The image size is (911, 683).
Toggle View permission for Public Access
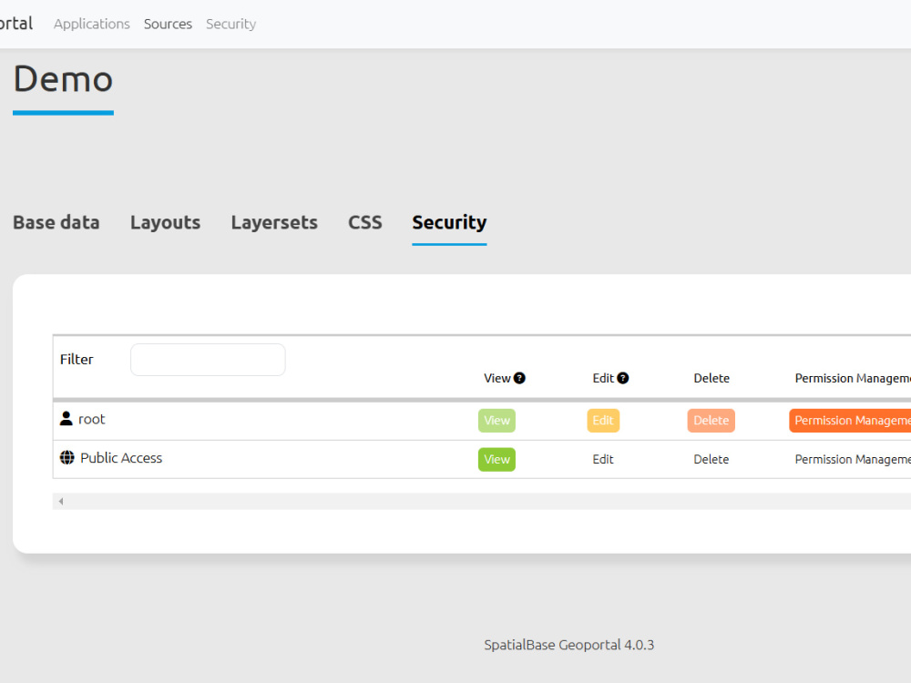pyautogui.click(x=496, y=459)
